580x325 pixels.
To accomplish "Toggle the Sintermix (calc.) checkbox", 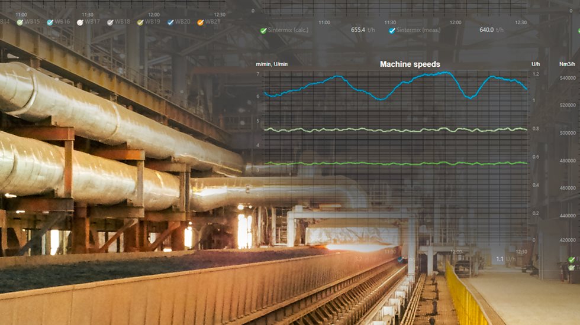I will (x=263, y=30).
